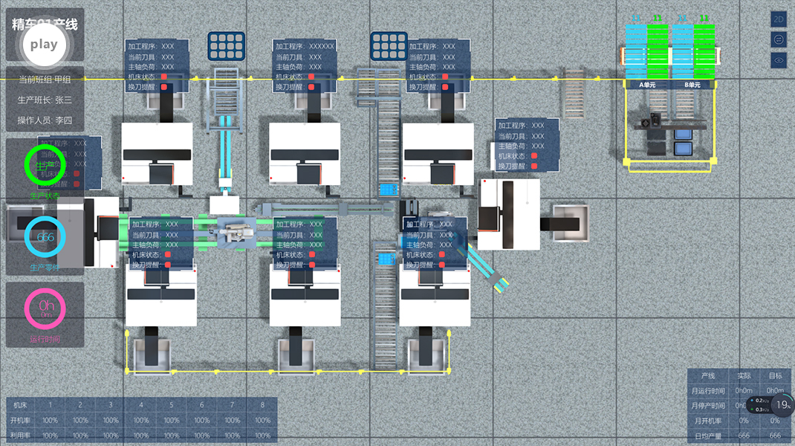Image resolution: width=795 pixels, height=446 pixels.
Task: Click the 当前班组:甲组 label
Action: [45, 80]
